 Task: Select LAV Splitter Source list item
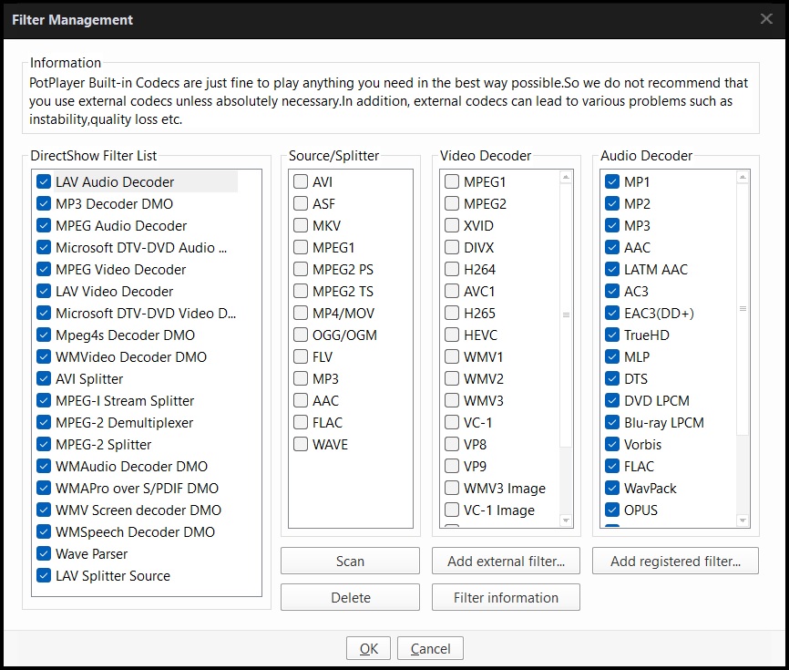click(x=112, y=576)
